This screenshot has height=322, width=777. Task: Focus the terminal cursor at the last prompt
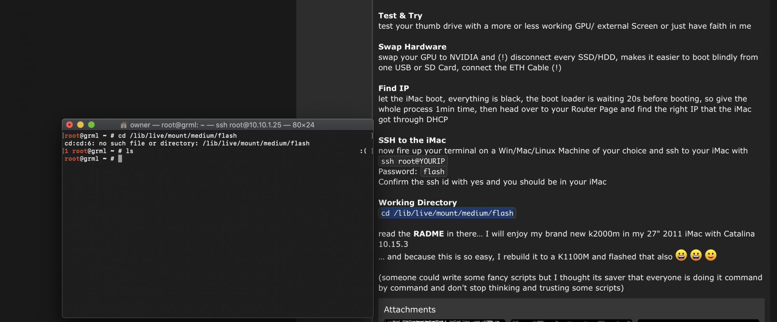point(120,159)
